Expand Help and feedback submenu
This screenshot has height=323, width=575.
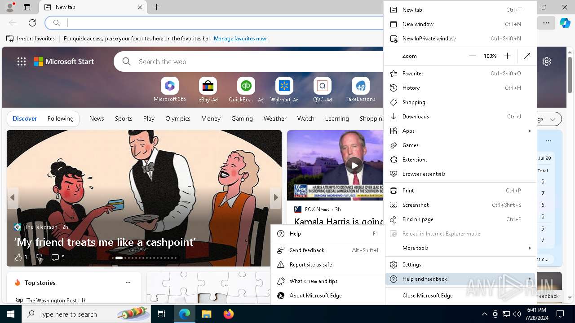pyautogui.click(x=460, y=279)
